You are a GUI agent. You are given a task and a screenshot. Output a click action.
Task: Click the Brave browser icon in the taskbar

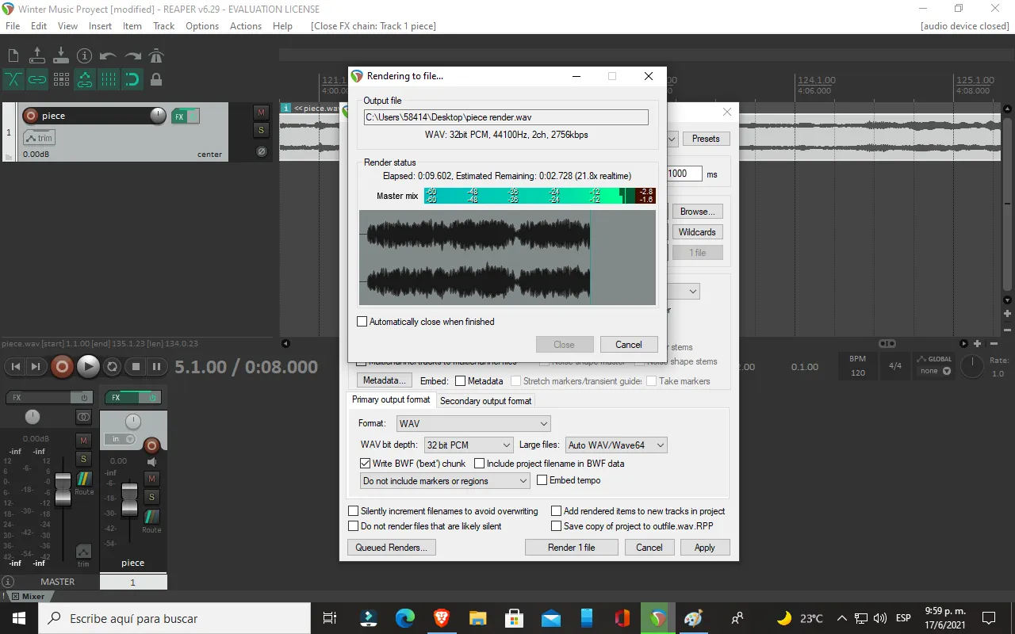441,618
